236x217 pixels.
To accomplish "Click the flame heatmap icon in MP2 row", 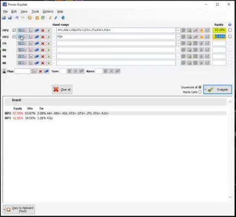I will (x=201, y=30).
